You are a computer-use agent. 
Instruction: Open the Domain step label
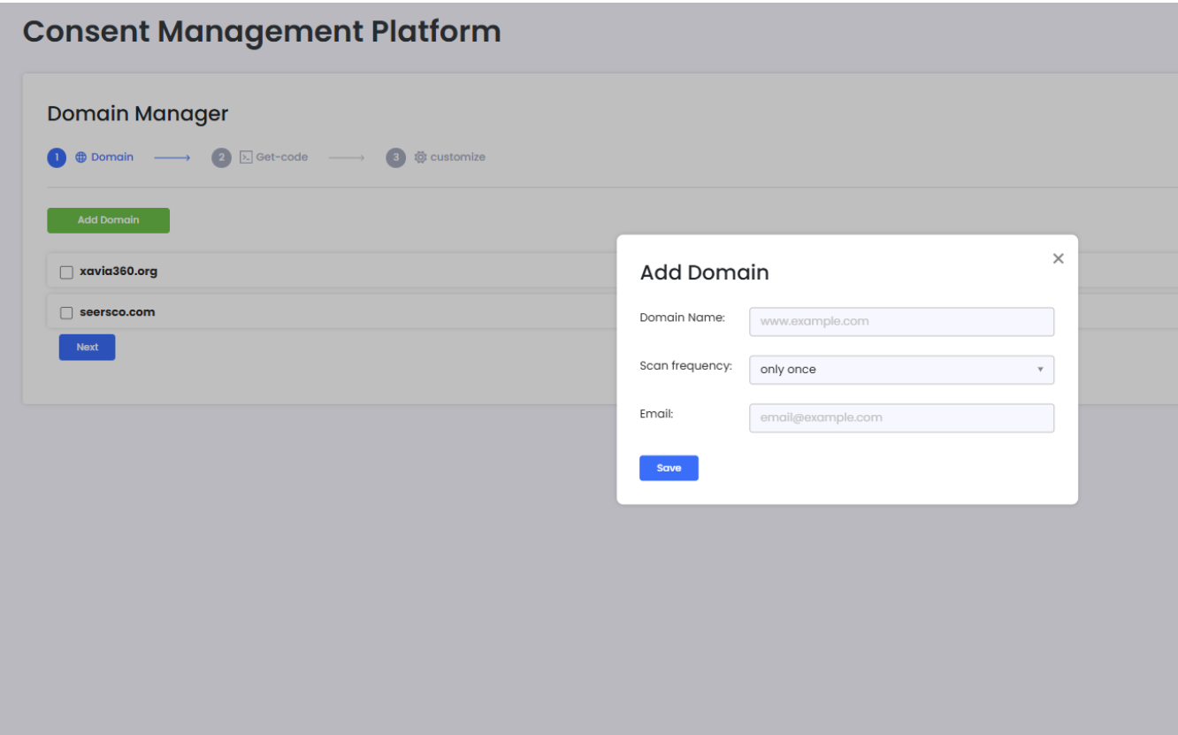pos(112,157)
